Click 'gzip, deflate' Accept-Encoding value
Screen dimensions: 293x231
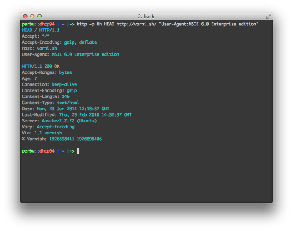[x=81, y=42]
